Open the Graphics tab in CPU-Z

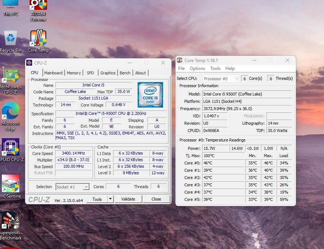pos(108,73)
